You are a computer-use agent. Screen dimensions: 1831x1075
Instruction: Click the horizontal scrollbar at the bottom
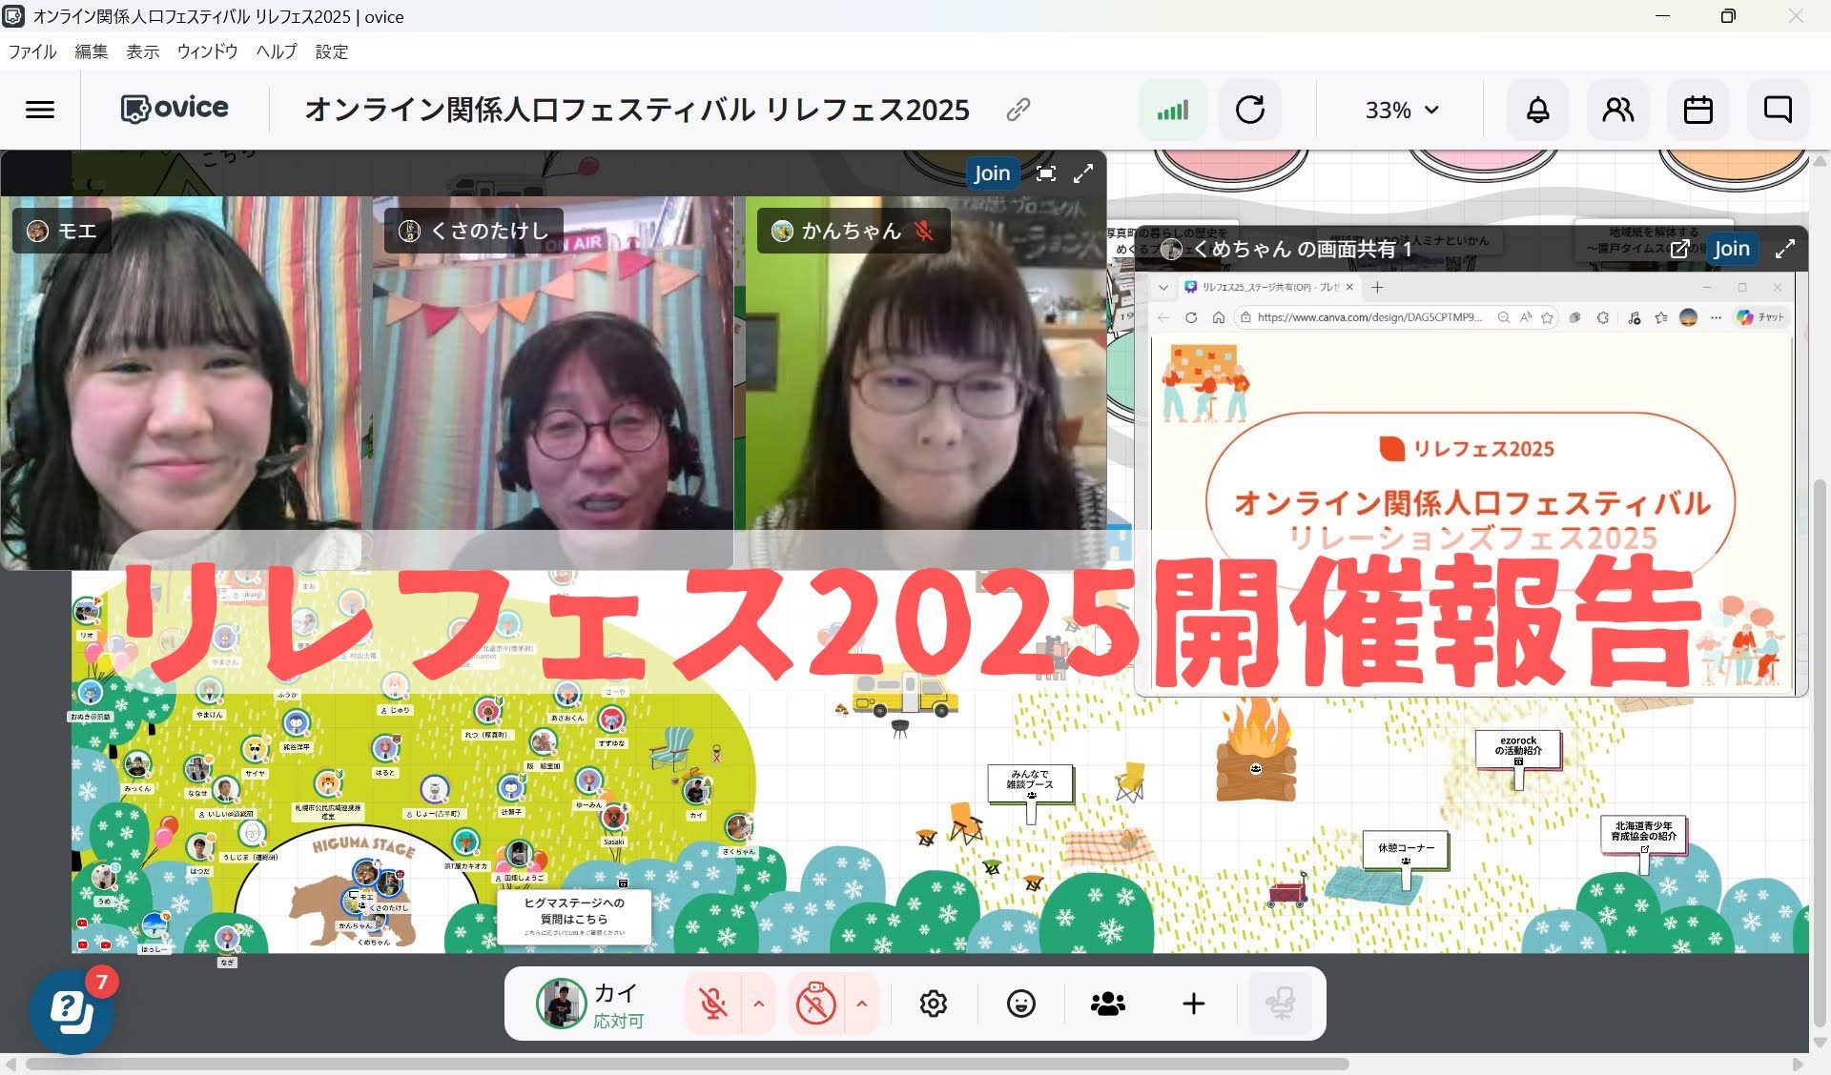(x=687, y=1064)
